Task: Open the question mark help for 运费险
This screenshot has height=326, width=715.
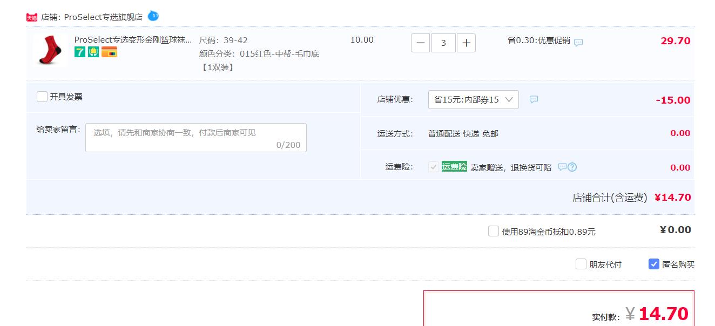Action: 572,167
